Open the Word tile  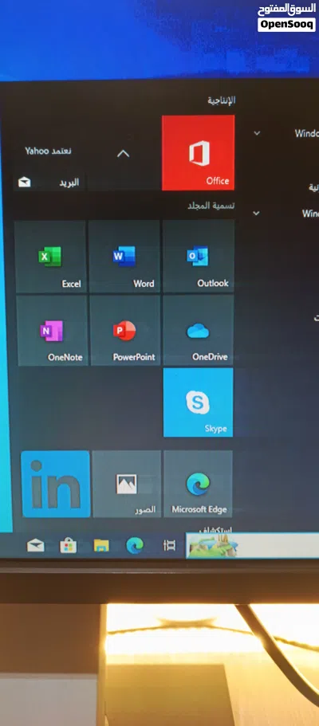click(124, 257)
